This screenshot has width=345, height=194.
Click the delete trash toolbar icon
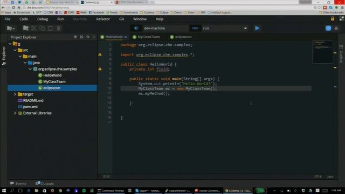(x=59, y=28)
